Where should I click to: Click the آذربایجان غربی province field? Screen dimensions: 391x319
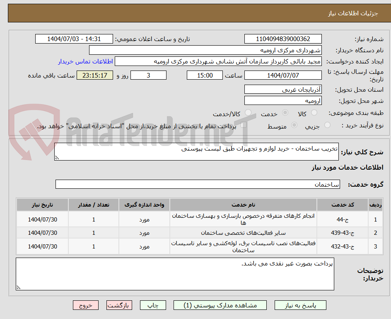(283, 89)
